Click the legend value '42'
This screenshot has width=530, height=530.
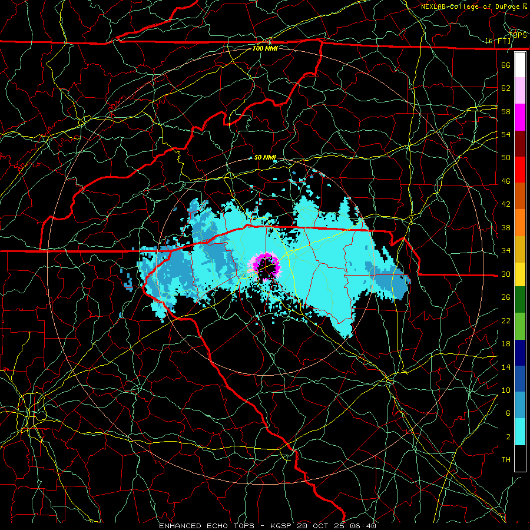[506, 204]
